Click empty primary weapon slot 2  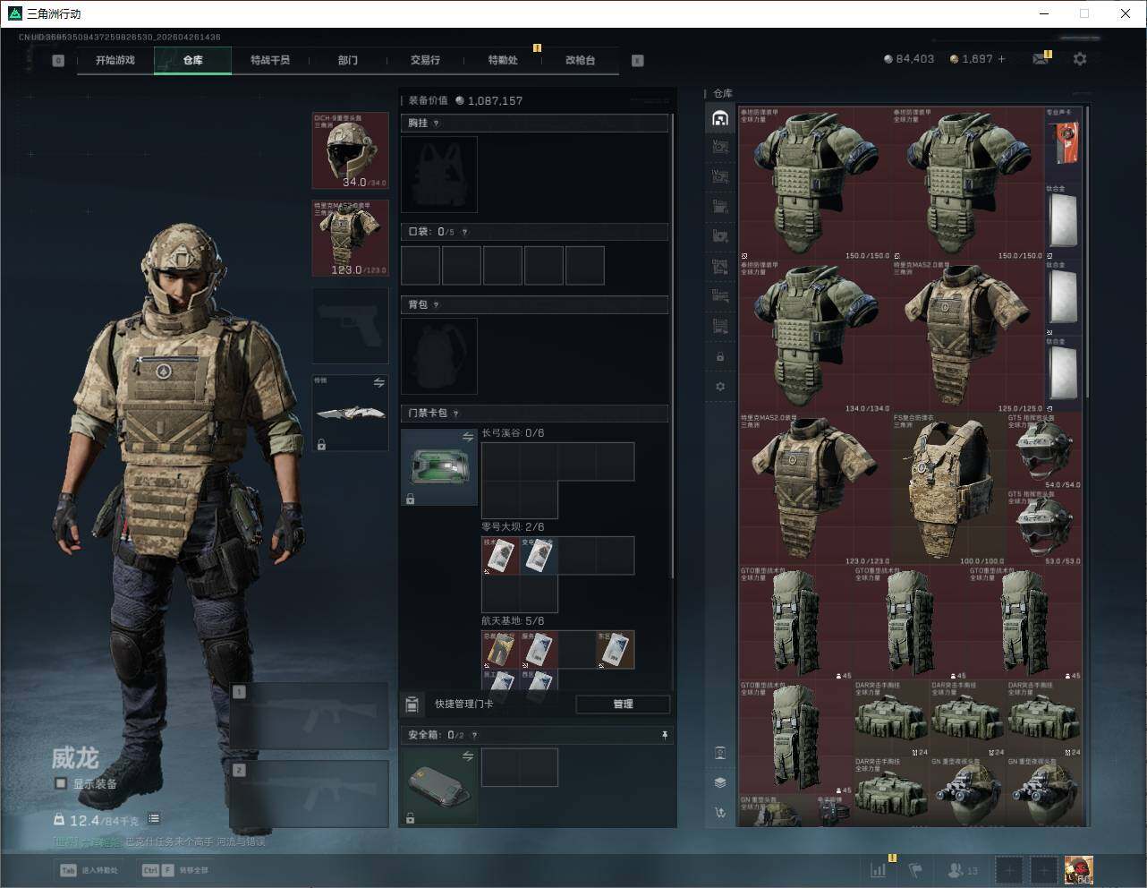point(310,794)
